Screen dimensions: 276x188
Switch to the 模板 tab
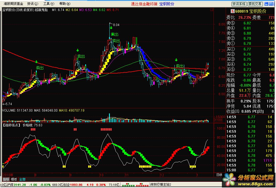click(x=14, y=179)
